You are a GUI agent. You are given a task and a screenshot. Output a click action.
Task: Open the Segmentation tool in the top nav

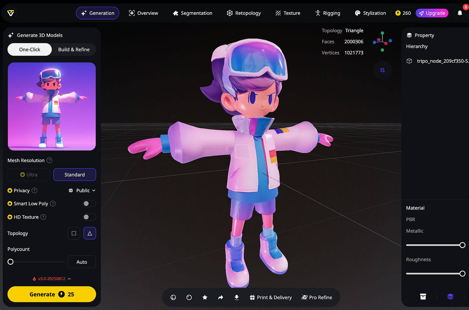point(193,13)
